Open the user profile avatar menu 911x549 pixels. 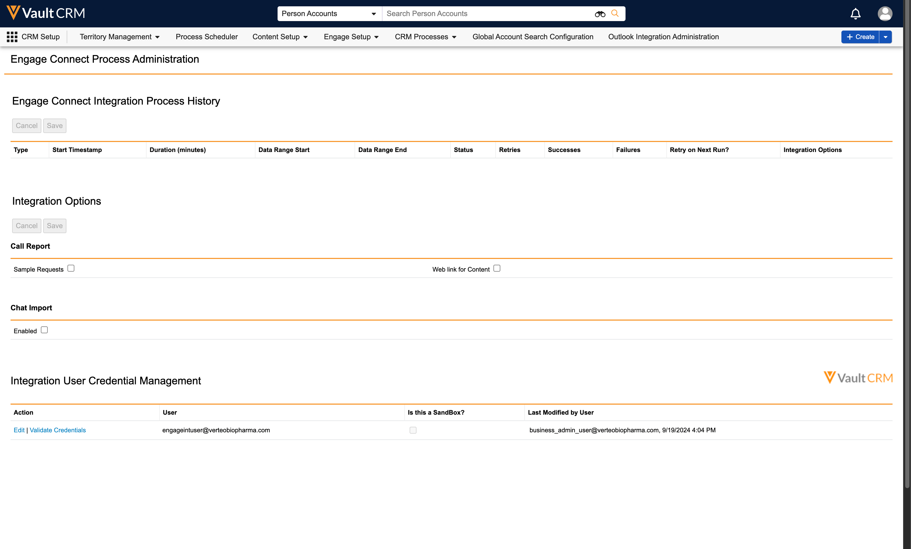tap(885, 14)
